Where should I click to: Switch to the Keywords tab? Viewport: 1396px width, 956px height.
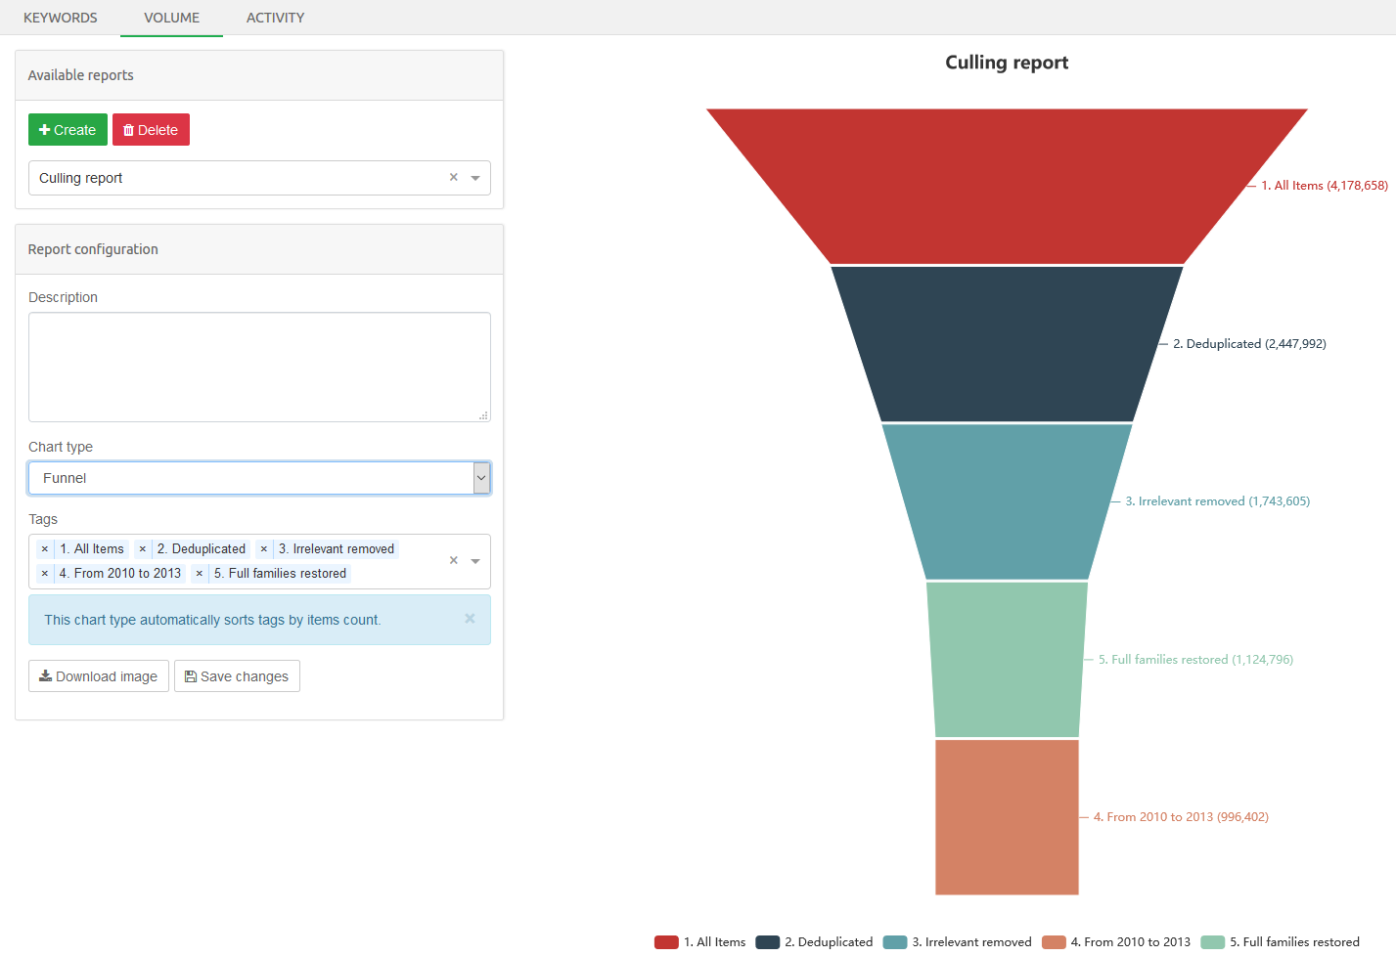click(61, 18)
